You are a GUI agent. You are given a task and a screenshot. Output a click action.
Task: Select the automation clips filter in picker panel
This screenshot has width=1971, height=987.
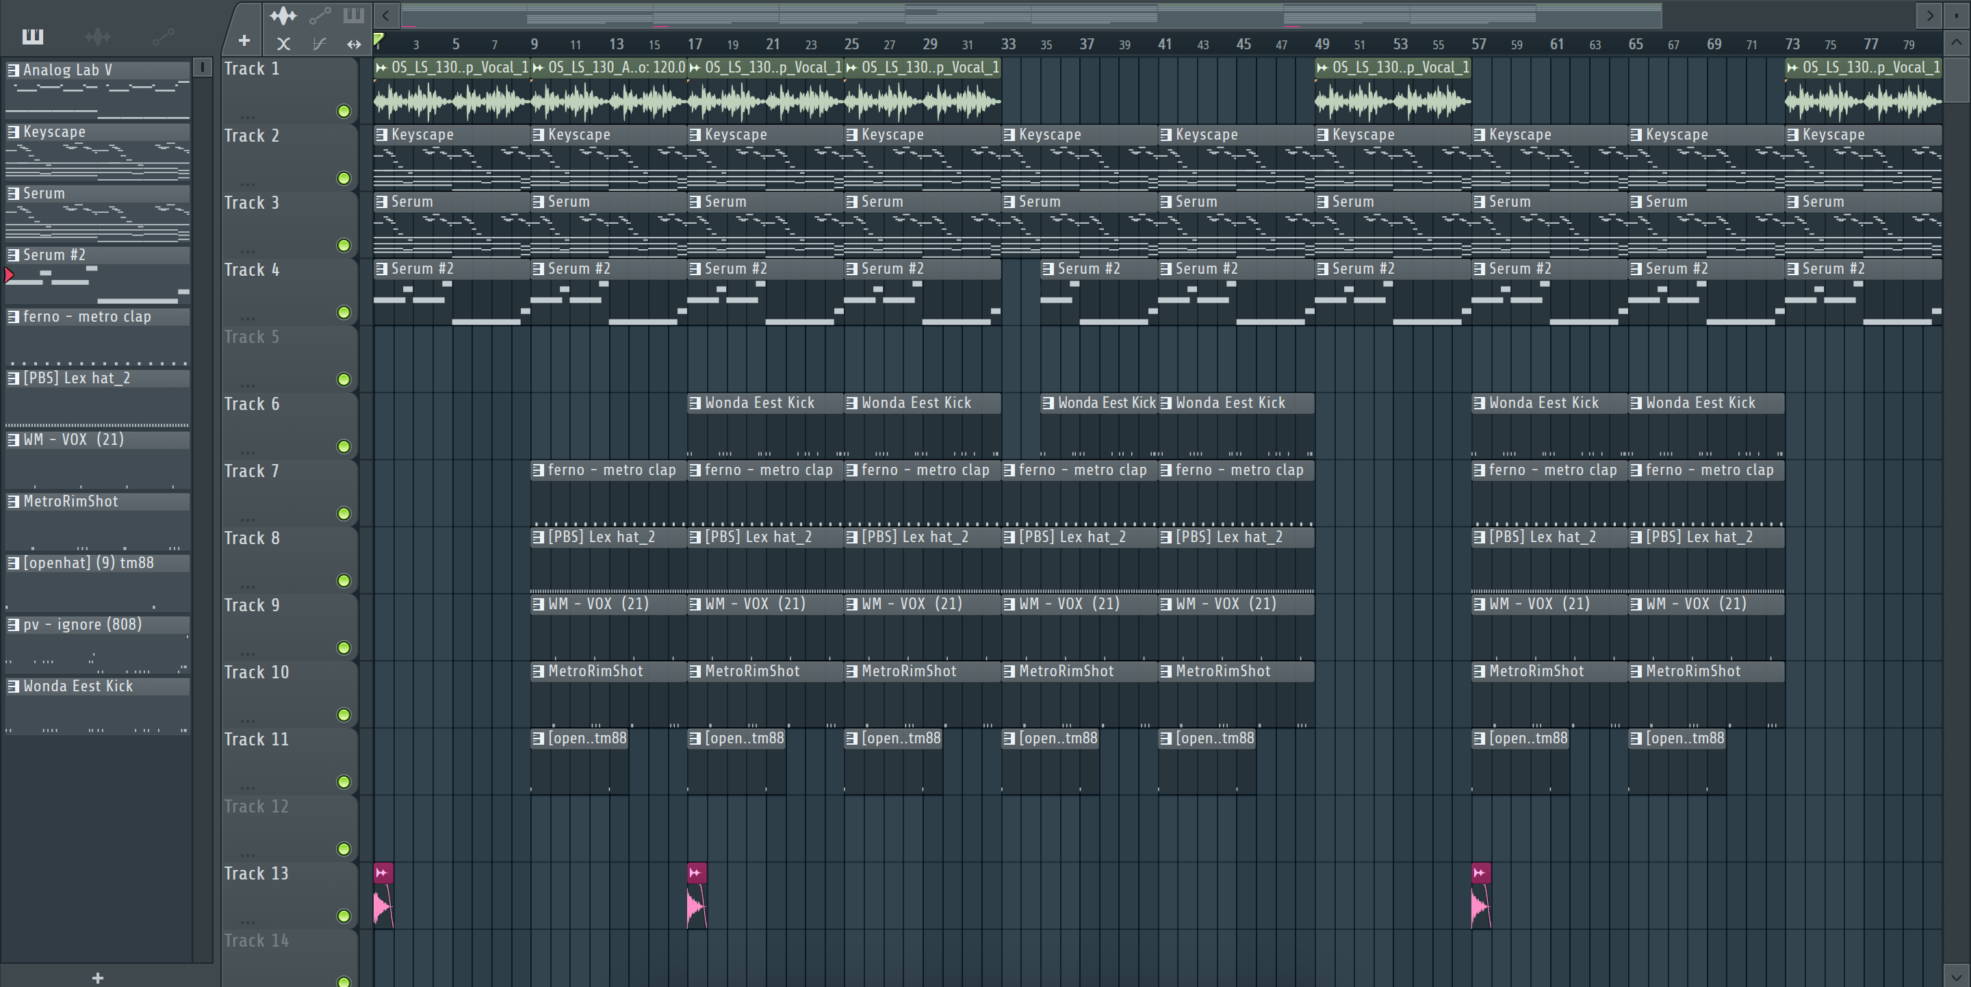click(x=163, y=36)
